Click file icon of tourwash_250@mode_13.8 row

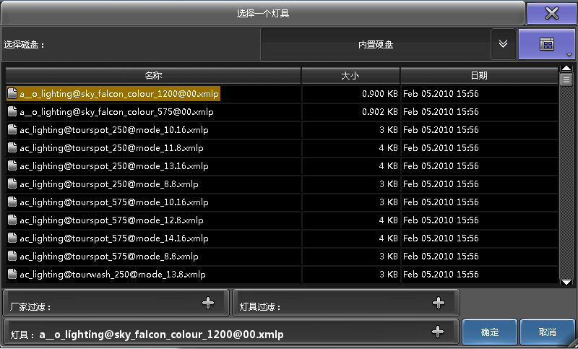[12, 274]
